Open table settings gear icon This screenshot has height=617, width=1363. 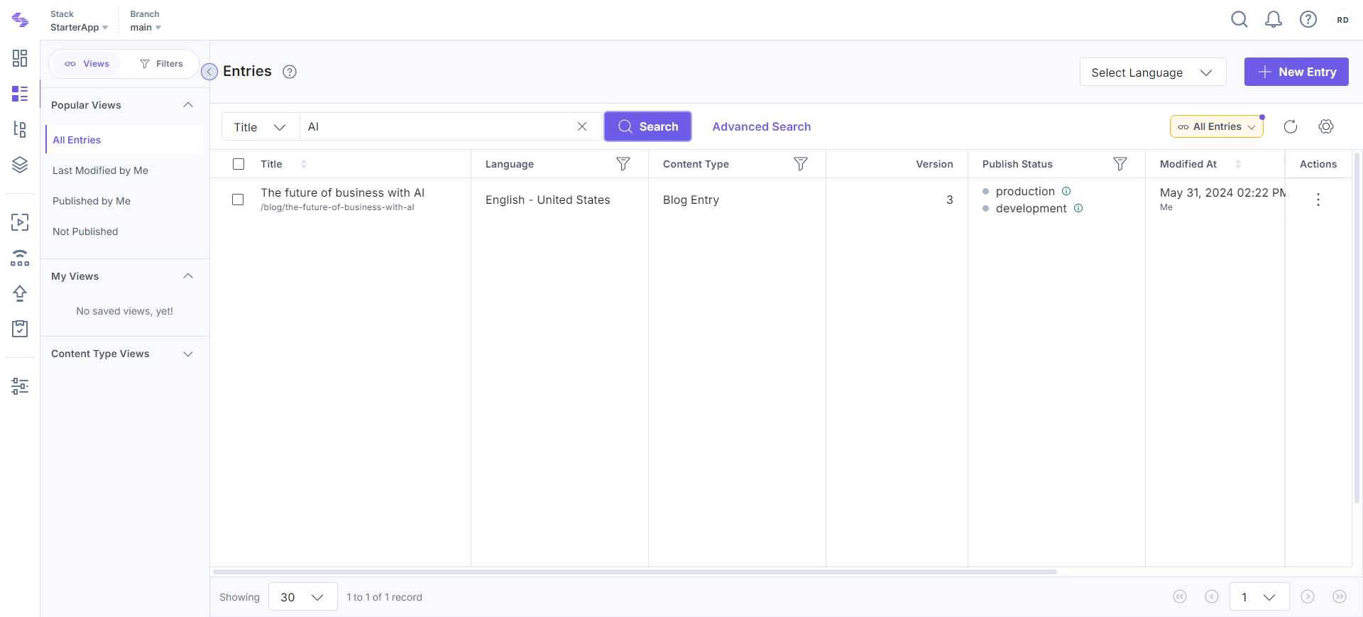coord(1326,126)
